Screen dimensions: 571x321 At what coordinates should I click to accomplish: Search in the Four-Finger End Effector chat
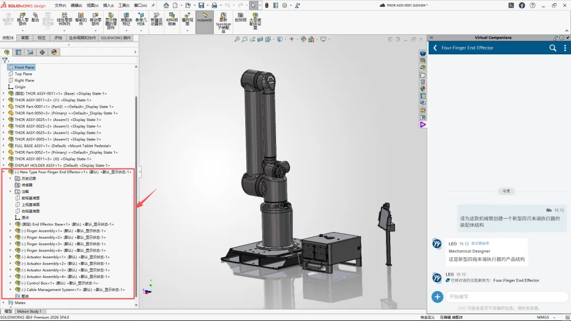(x=552, y=48)
